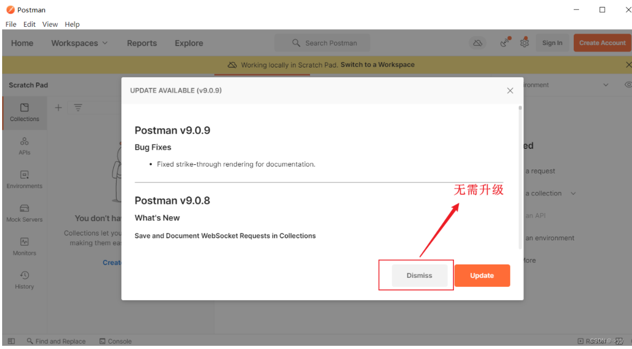Open the File menu
632x349 pixels.
pyautogui.click(x=11, y=24)
